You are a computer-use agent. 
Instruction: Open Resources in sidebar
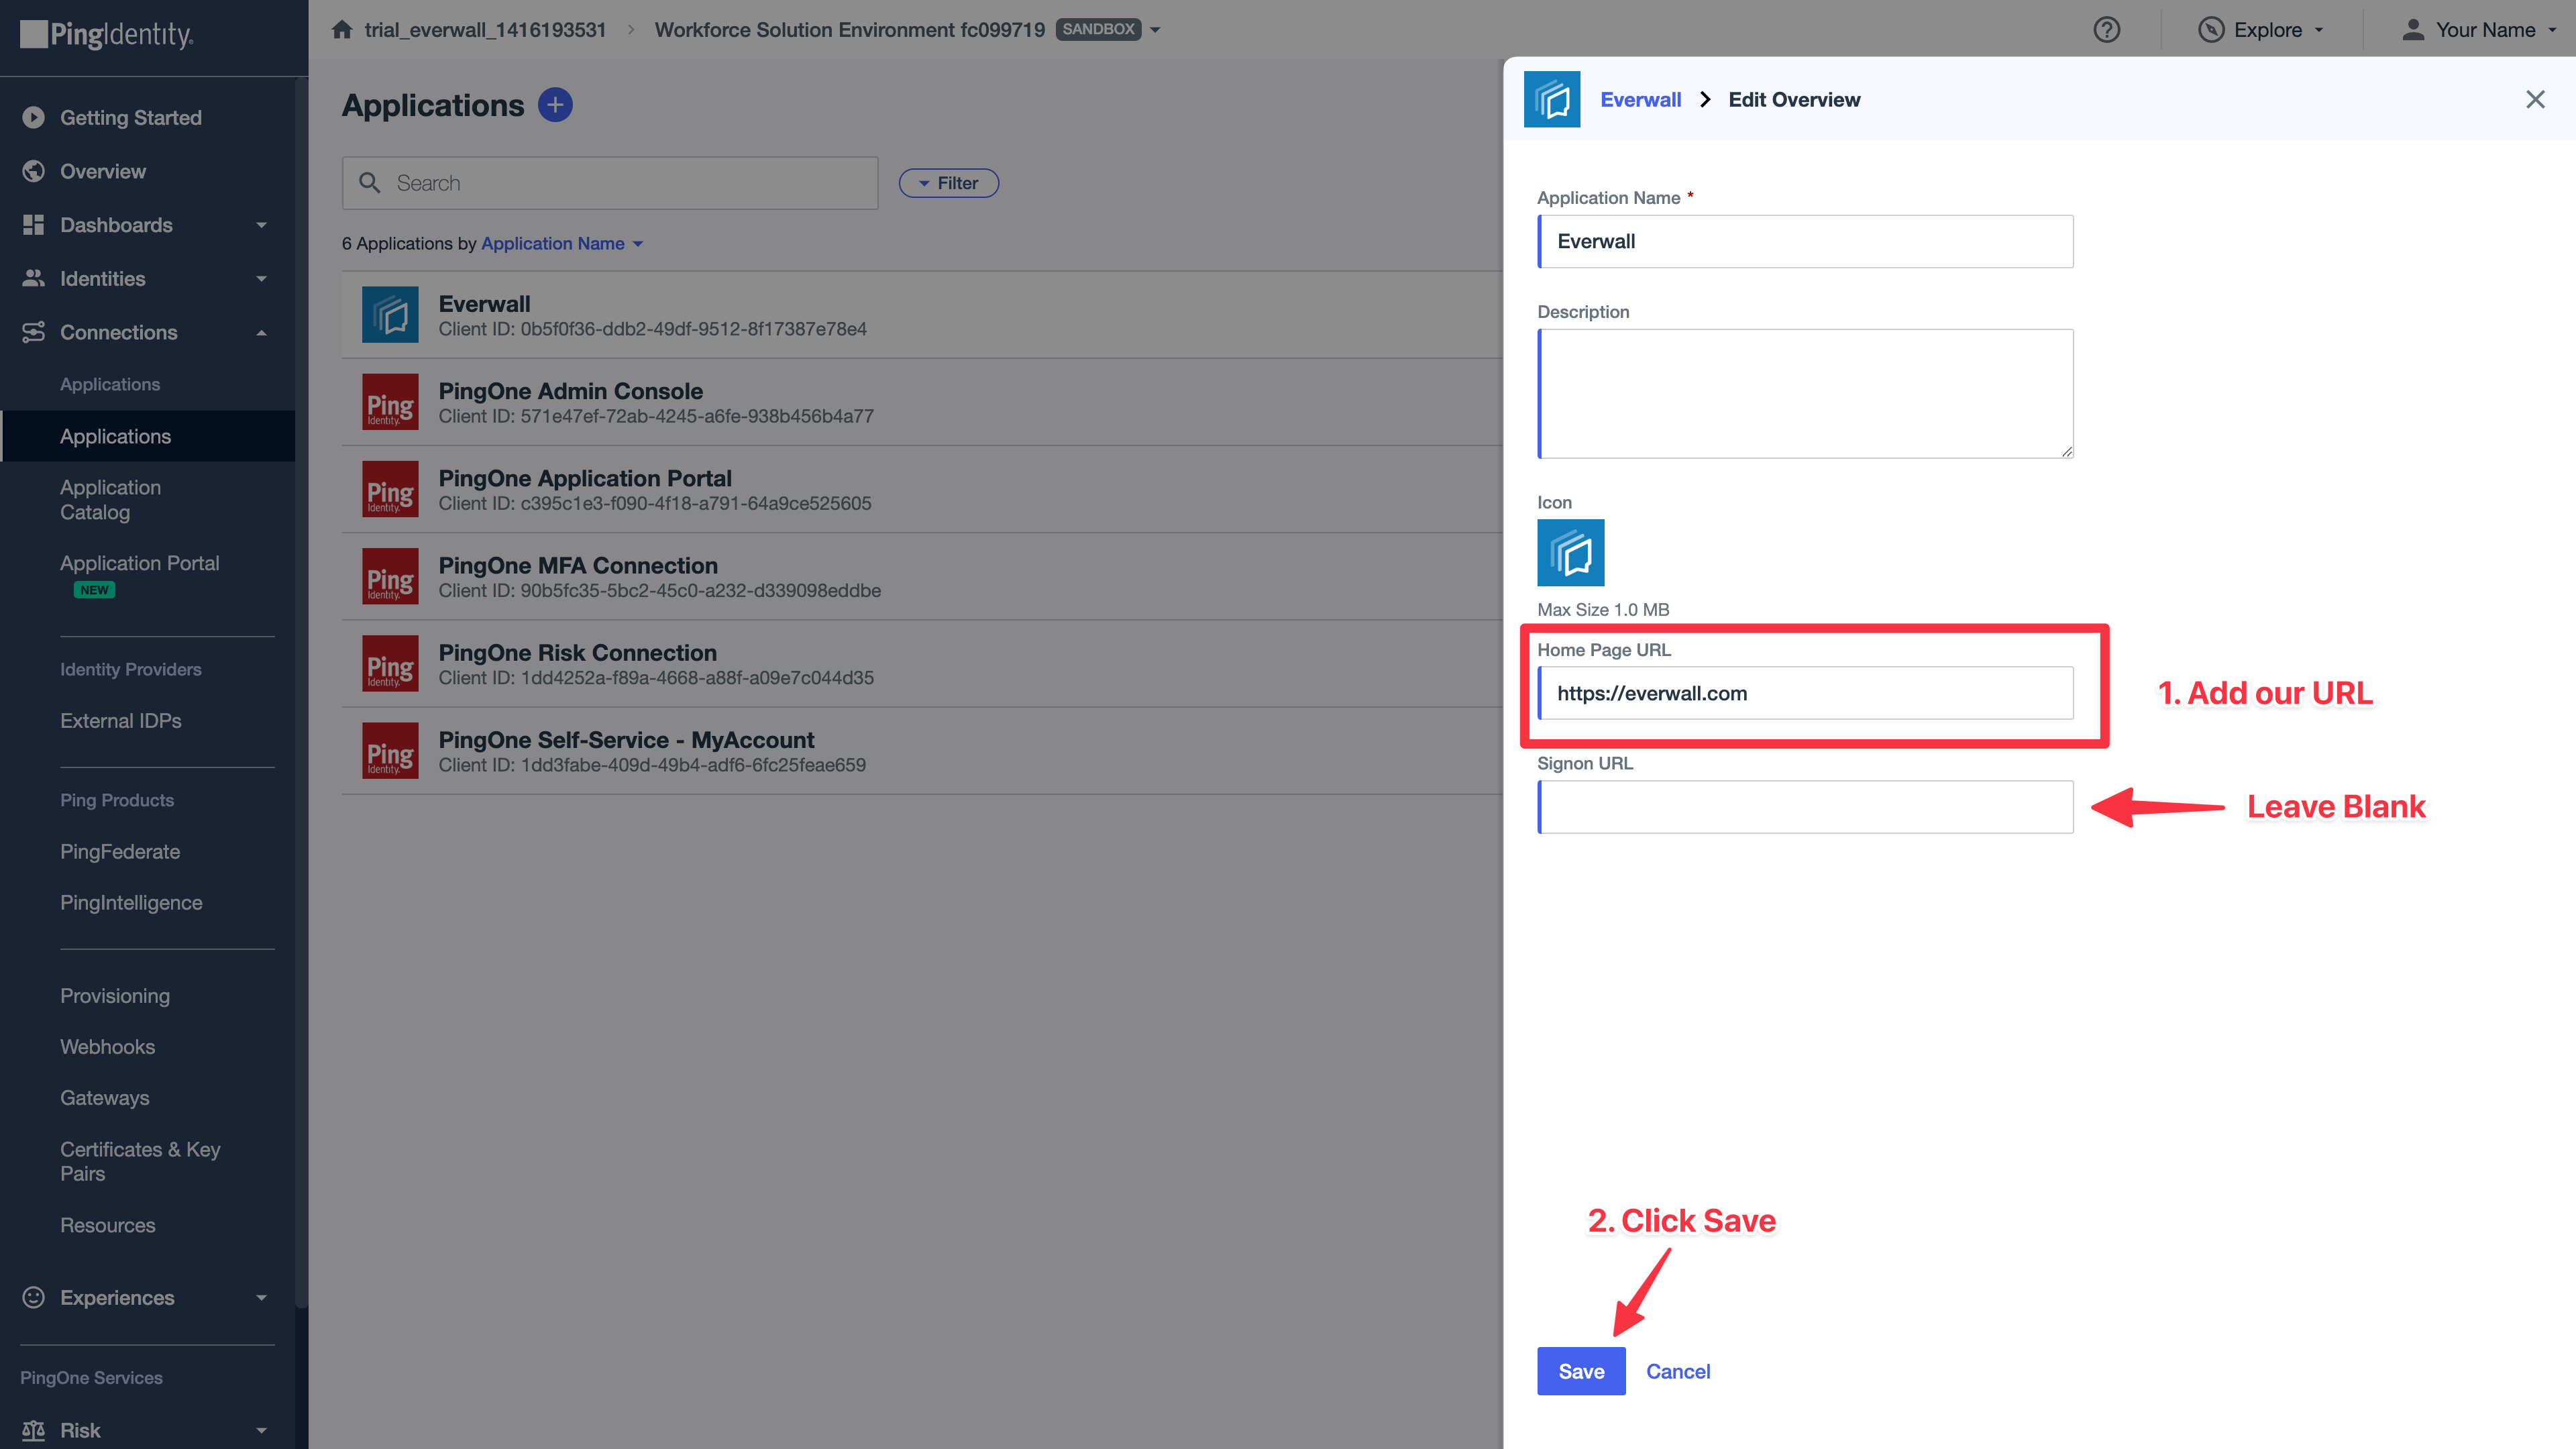coord(108,1225)
